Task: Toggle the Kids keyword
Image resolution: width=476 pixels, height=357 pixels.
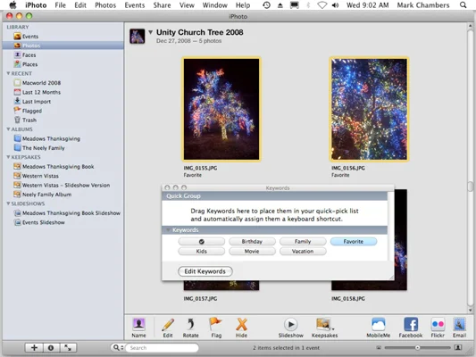Action: tap(202, 252)
